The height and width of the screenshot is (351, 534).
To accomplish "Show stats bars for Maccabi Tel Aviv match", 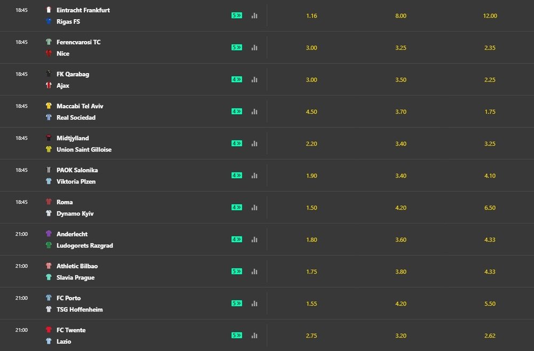I will point(254,111).
